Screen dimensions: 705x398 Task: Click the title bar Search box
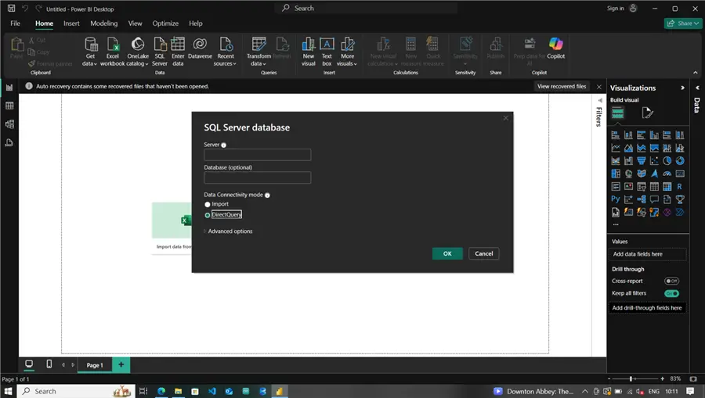(x=366, y=8)
